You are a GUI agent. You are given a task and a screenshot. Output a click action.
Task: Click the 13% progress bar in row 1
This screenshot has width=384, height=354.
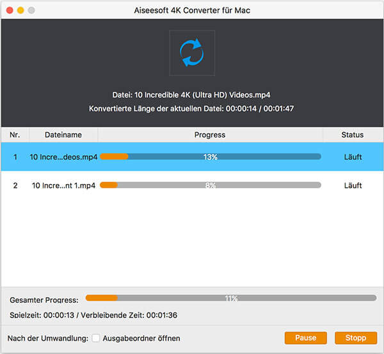[211, 157]
